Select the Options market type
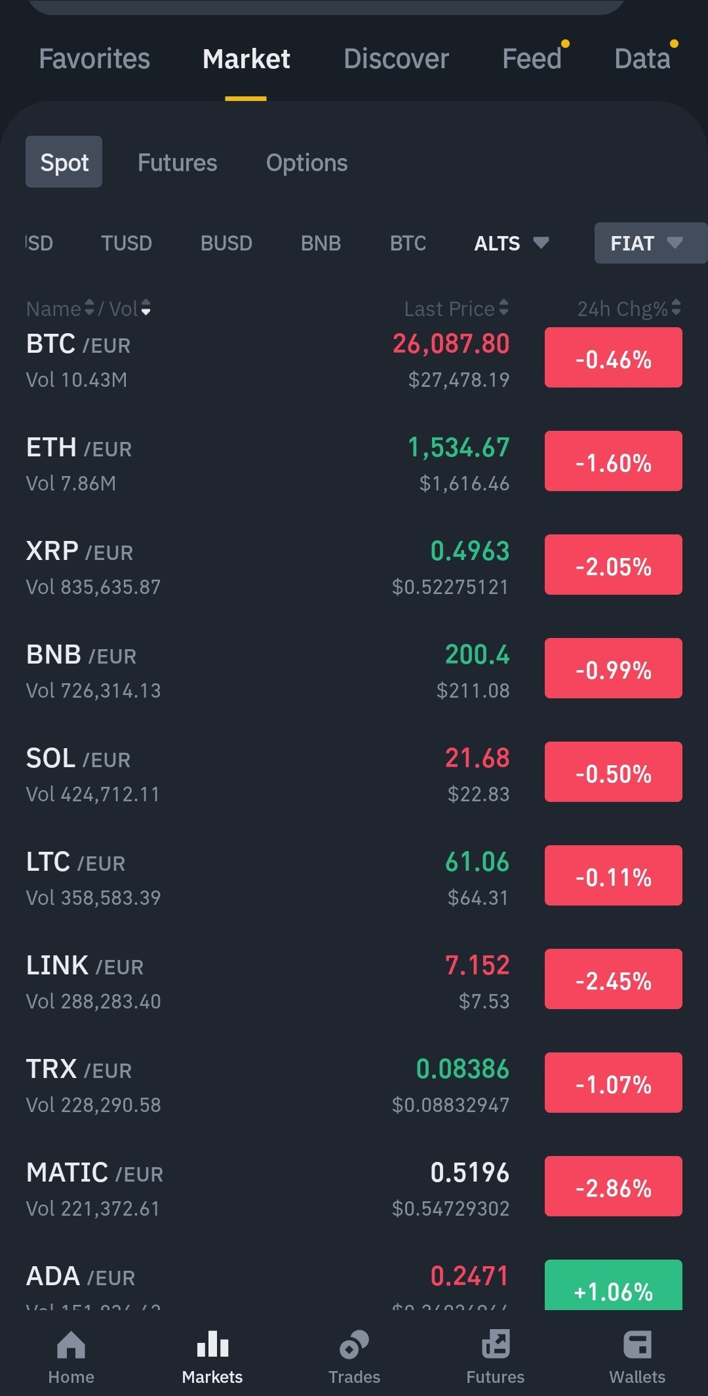This screenshot has width=708, height=1396. tap(307, 163)
